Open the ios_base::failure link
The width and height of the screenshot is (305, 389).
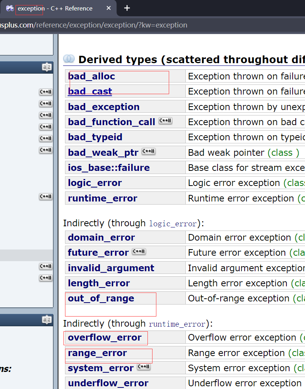(x=109, y=167)
